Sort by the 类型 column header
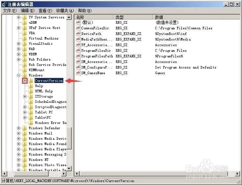 pos(133,17)
